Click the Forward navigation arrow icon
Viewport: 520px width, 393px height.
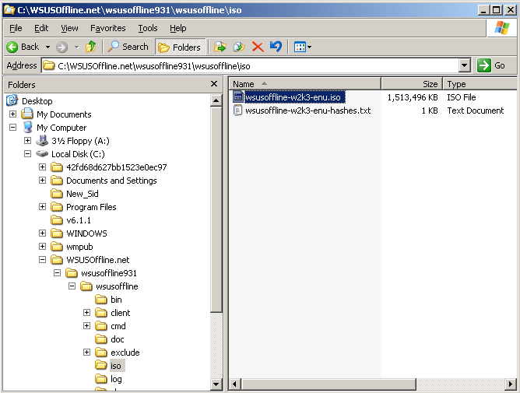[x=61, y=47]
